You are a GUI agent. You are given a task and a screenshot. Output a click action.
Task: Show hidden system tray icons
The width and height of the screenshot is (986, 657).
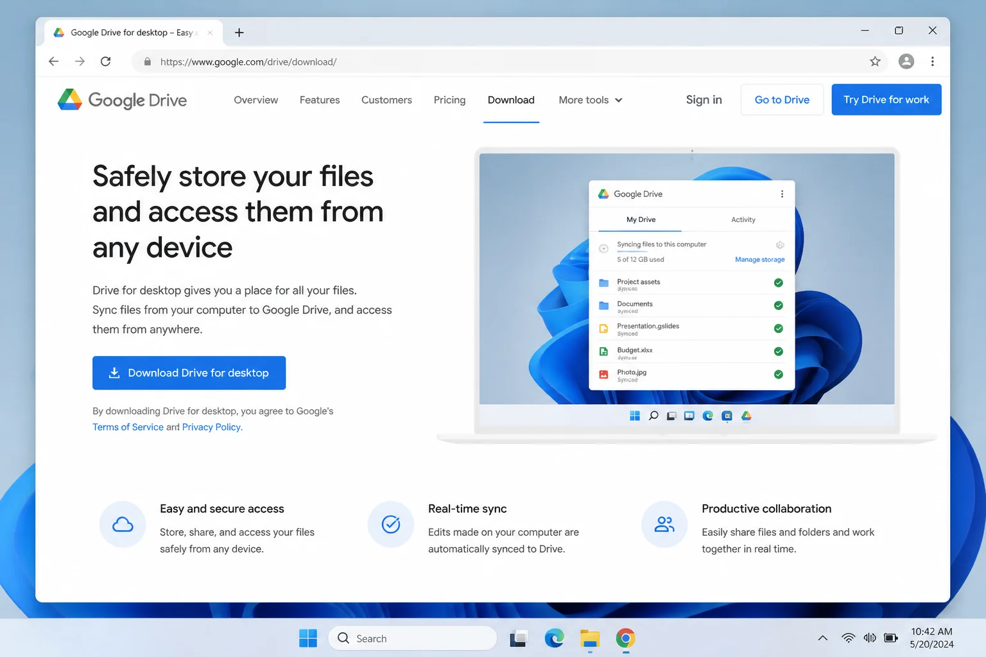click(822, 638)
